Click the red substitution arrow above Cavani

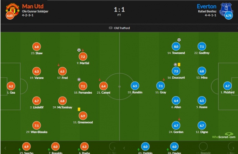point(100,80)
